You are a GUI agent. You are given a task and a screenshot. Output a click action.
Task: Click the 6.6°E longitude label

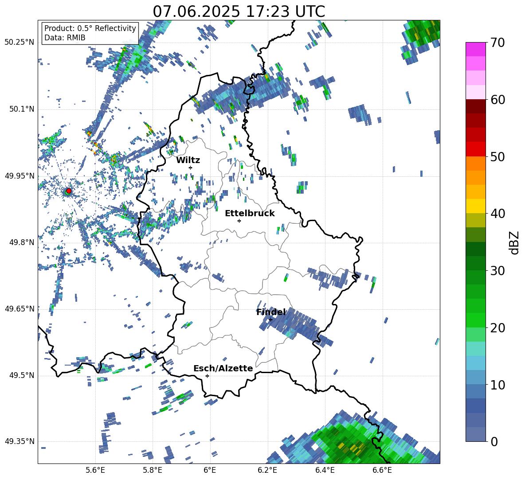tap(382, 470)
